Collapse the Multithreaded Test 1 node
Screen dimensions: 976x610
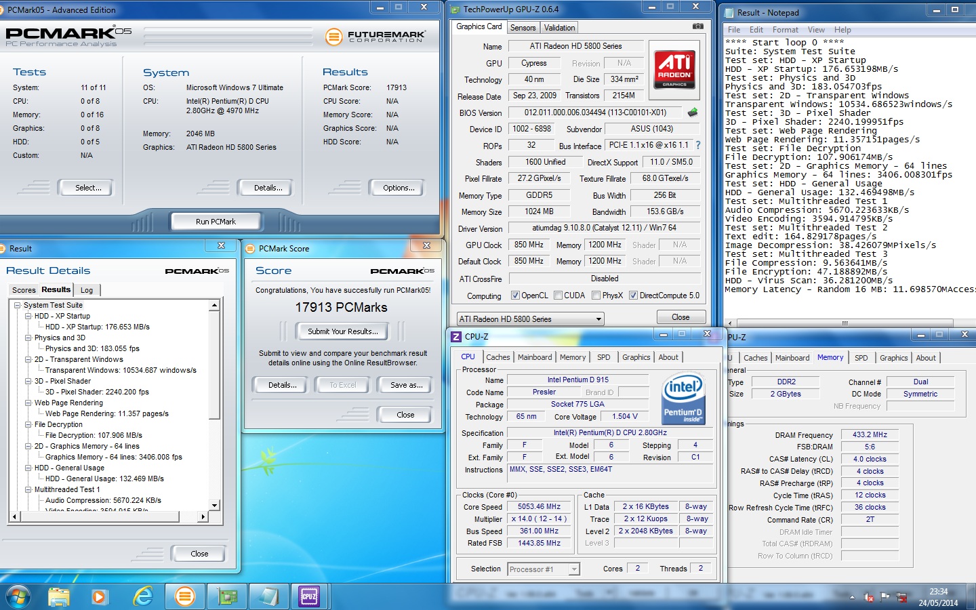click(x=28, y=489)
